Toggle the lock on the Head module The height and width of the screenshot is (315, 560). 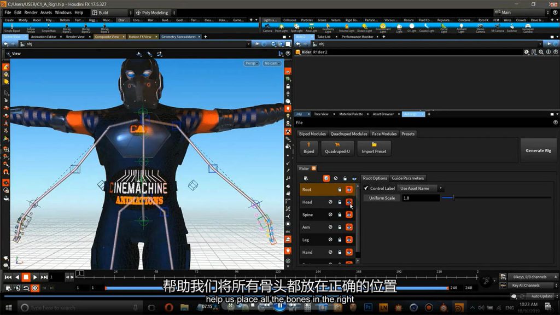coord(340,202)
